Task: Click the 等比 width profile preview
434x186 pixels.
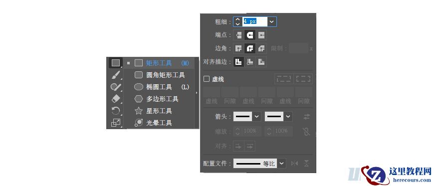Action: pos(255,163)
